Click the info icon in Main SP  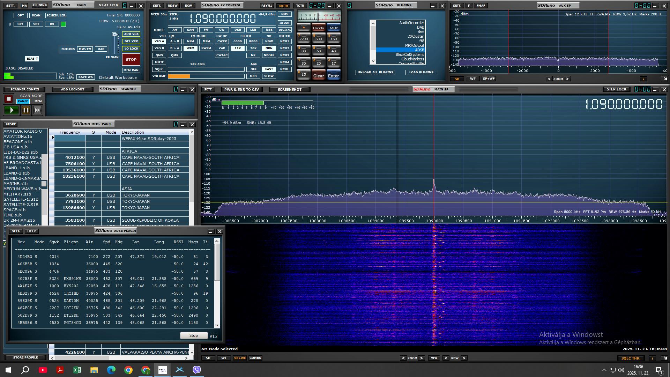point(652,358)
